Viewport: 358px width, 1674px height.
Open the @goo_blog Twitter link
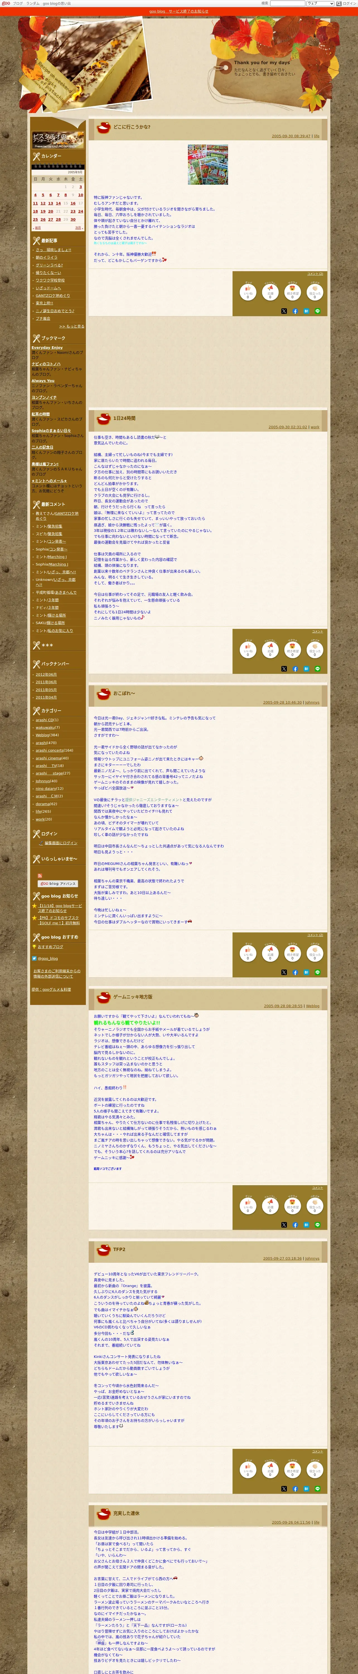coord(47,959)
